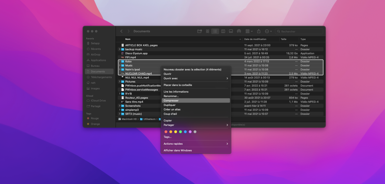385x184 pixels.
Task: Go back with the left chevron button
Action: [x=121, y=31]
